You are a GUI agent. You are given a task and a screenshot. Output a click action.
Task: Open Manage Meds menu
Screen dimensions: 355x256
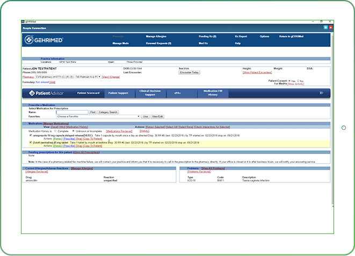click(x=120, y=43)
